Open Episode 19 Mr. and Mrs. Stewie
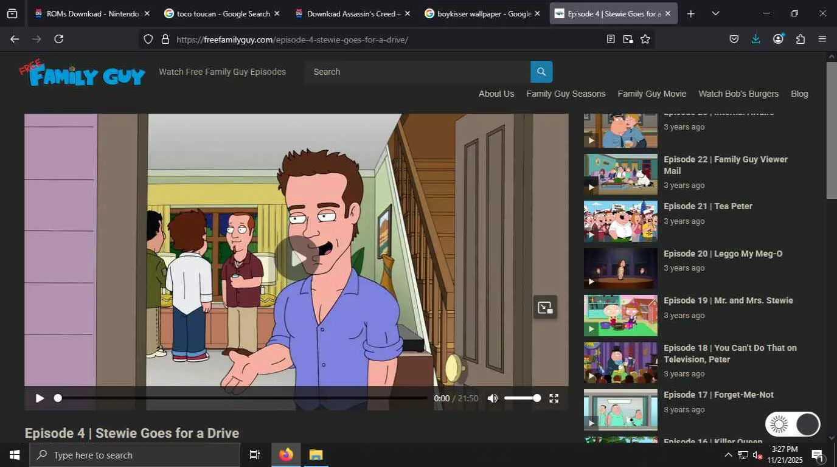837x467 pixels. [728, 300]
